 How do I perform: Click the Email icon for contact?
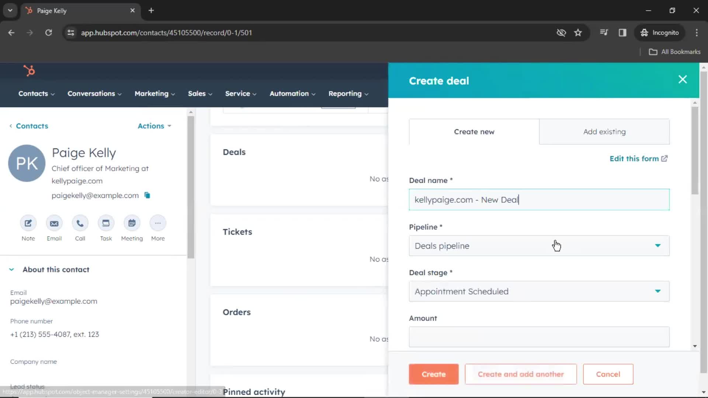pos(54,223)
